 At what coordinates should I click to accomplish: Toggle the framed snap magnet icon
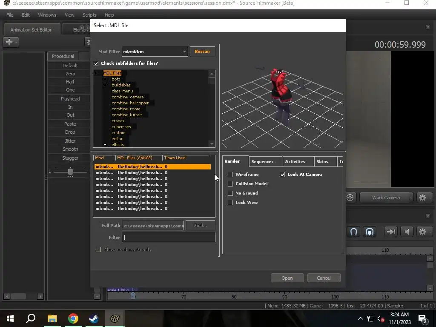point(369,232)
